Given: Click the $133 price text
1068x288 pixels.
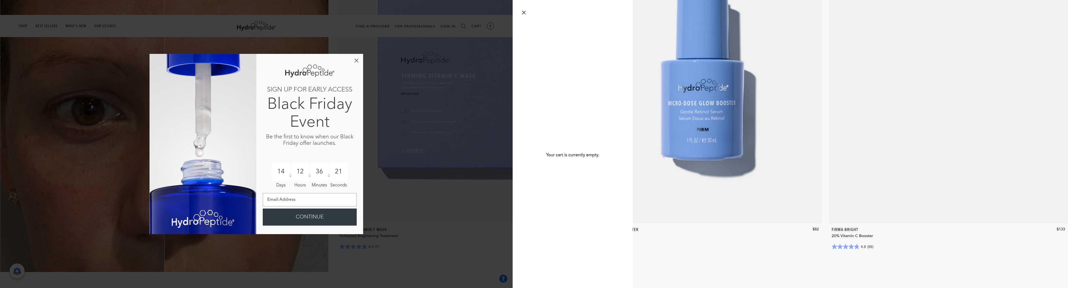Looking at the screenshot, I should tap(1061, 229).
